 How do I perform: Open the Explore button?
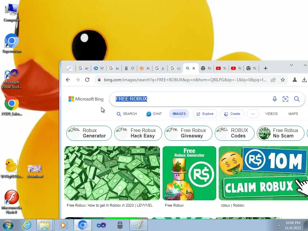tap(205, 114)
